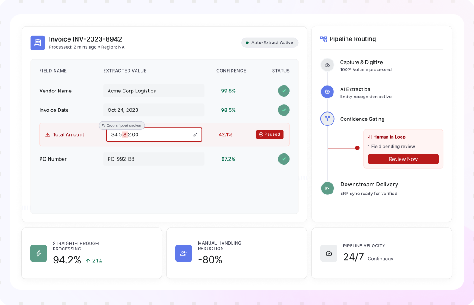The image size is (474, 305).
Task: Toggle the Auto-Extract Active pill
Action: (269, 43)
